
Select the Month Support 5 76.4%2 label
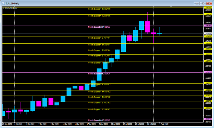[x=99, y=85]
